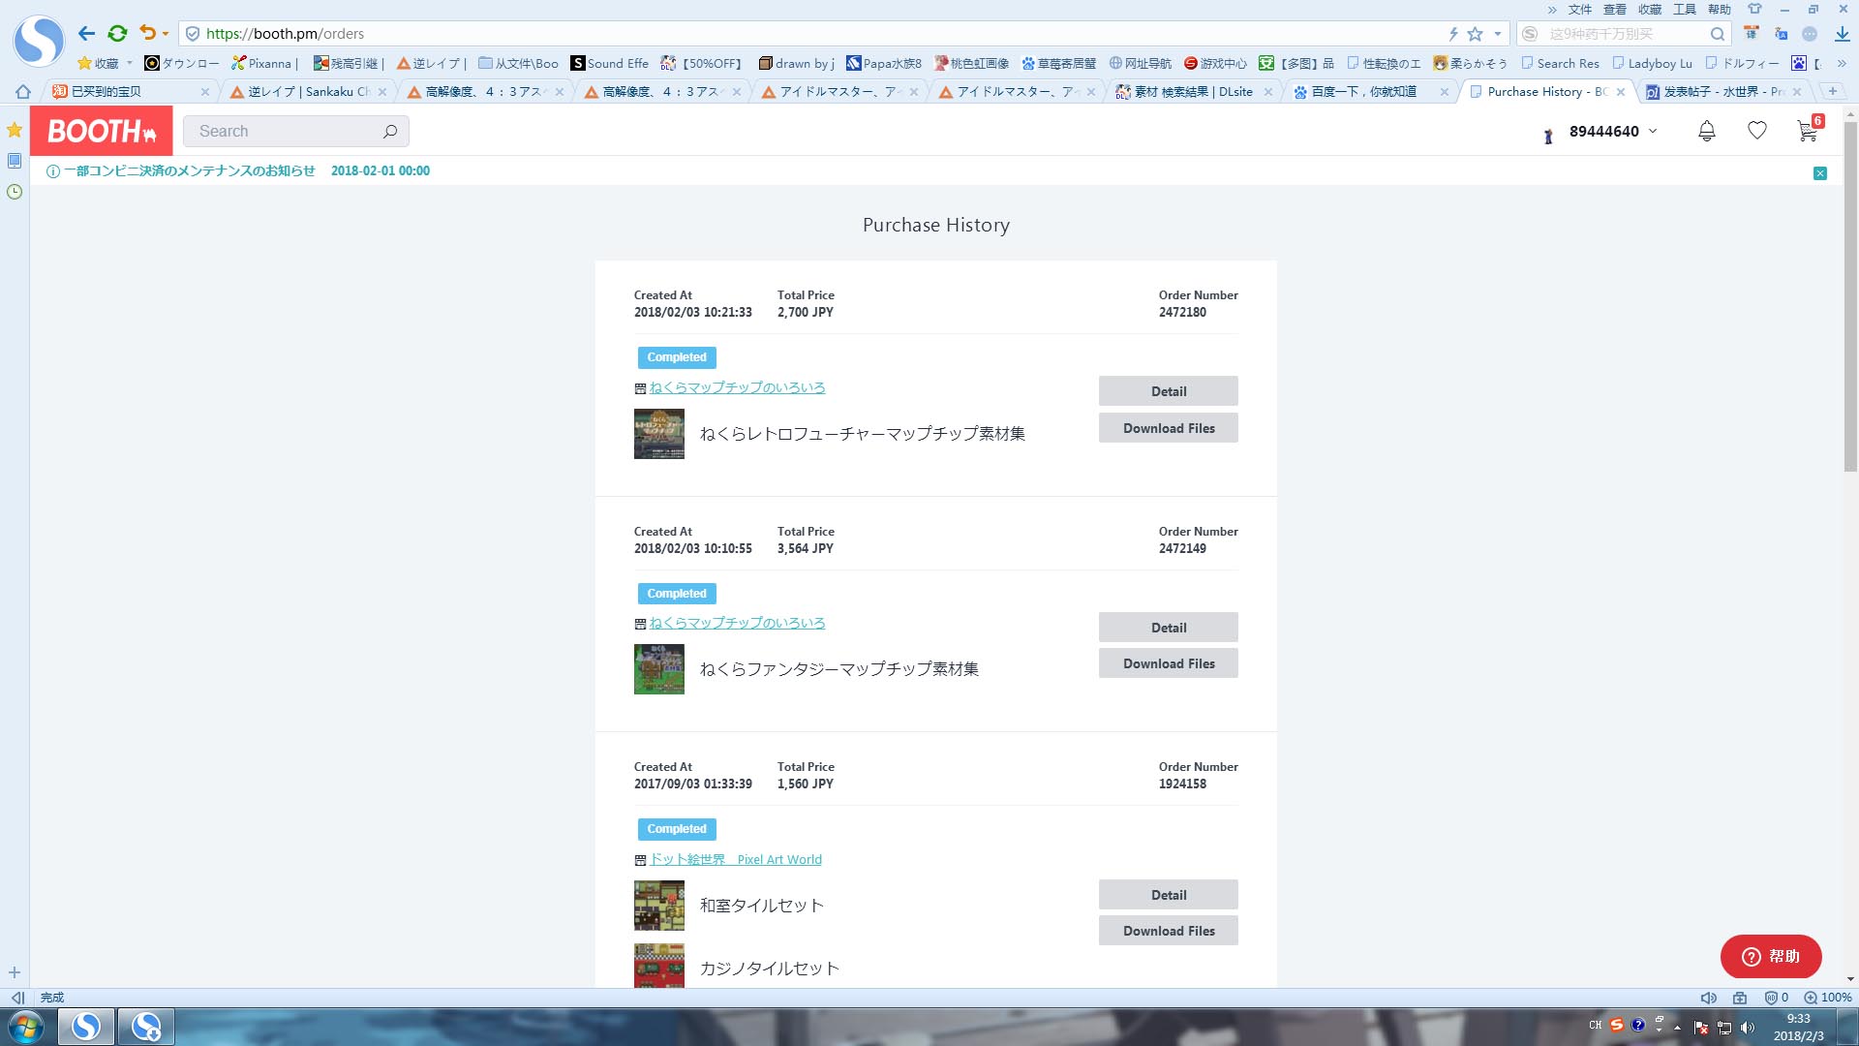Expand the undo history dropdown arrow

point(166,34)
